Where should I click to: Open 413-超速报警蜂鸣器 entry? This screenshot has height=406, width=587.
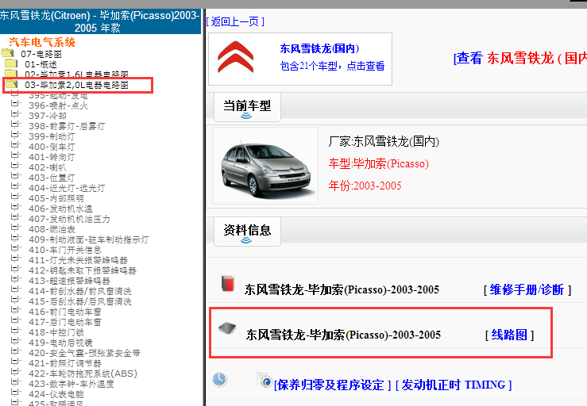69,281
